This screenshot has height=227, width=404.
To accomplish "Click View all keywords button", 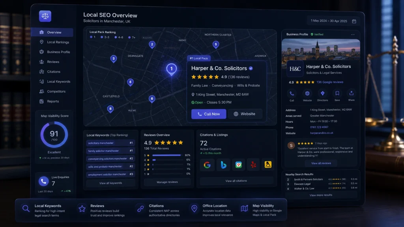I will point(110,183).
